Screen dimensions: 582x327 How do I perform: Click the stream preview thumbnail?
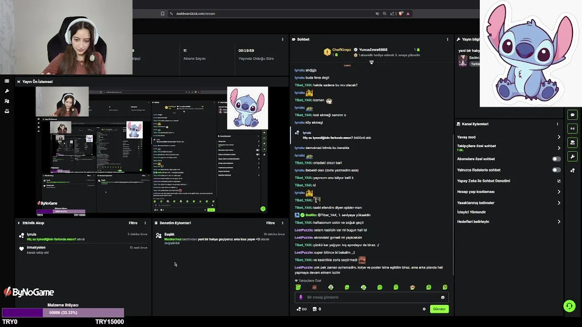coord(152,150)
